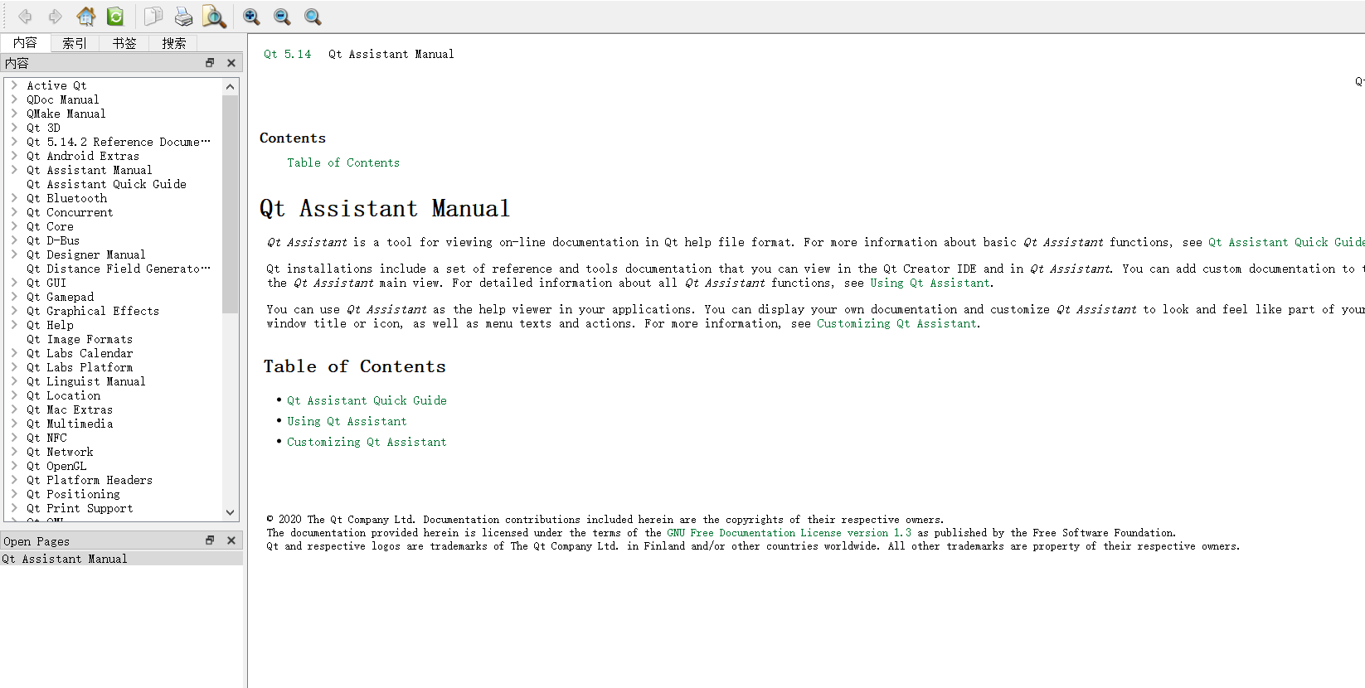The image size is (1365, 688).
Task: Select Qt OpenGL in contents tree
Action: click(56, 466)
